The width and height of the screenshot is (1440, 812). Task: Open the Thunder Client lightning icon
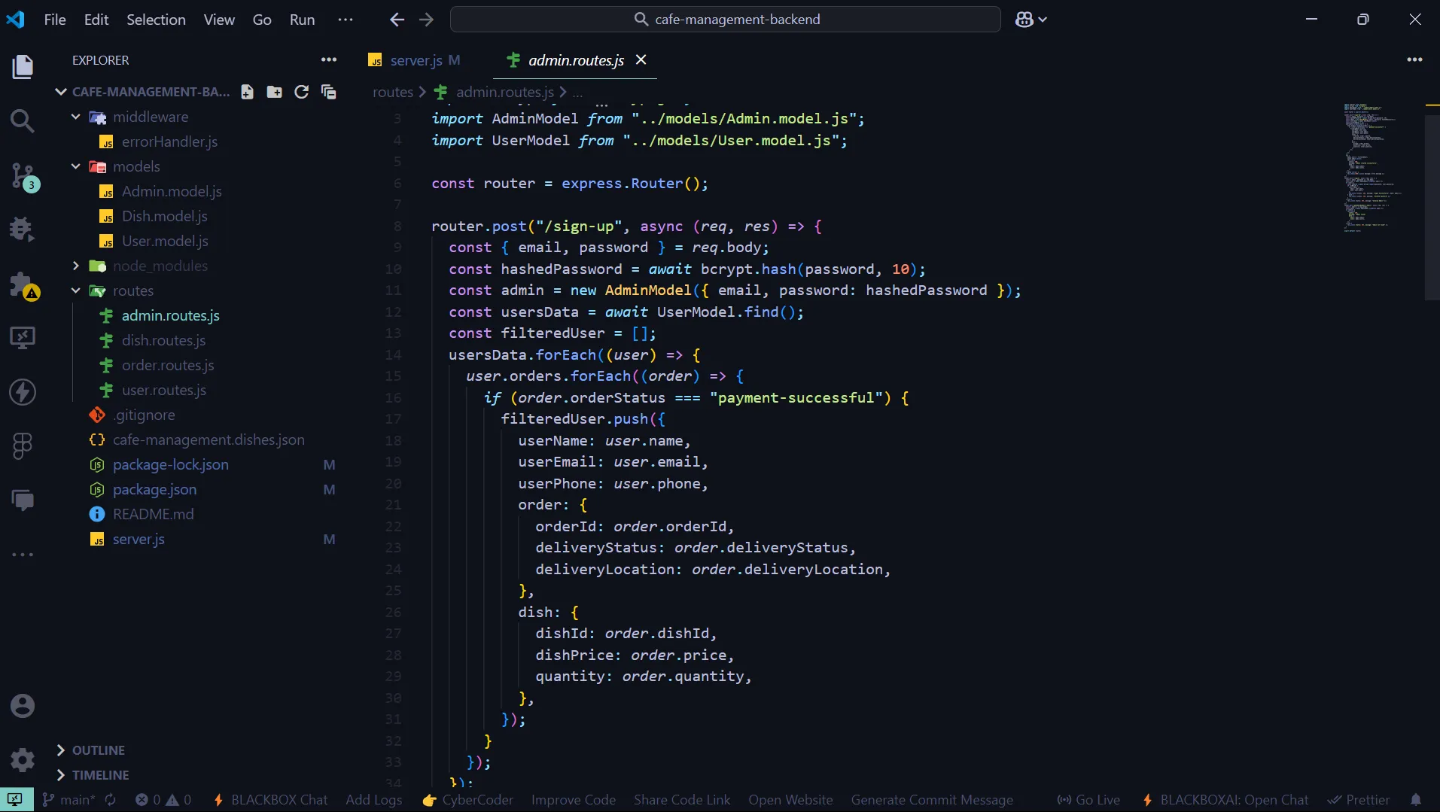point(23,392)
